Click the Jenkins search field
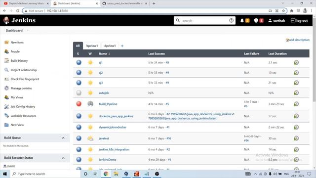Image resolution: width=316 pixels, height=178 pixels. pyautogui.click(x=204, y=20)
